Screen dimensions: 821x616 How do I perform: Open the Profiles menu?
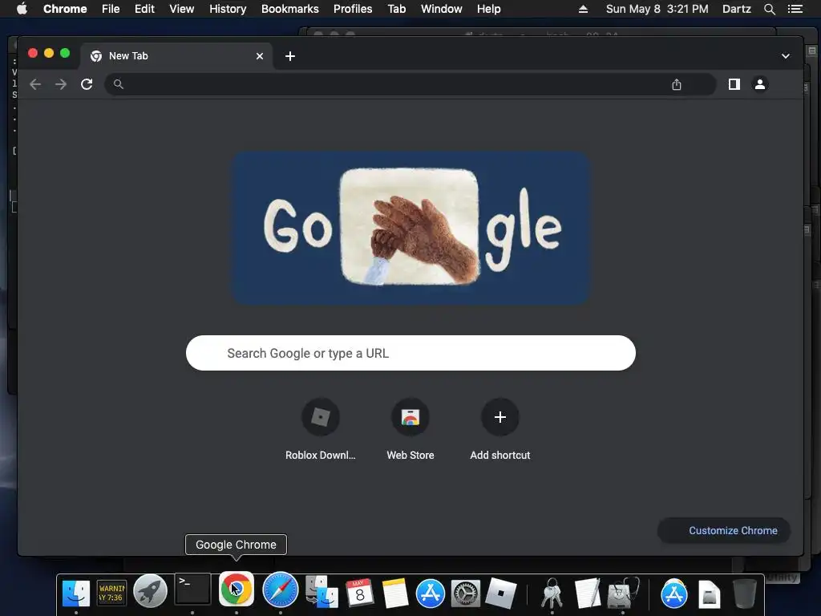click(x=353, y=9)
